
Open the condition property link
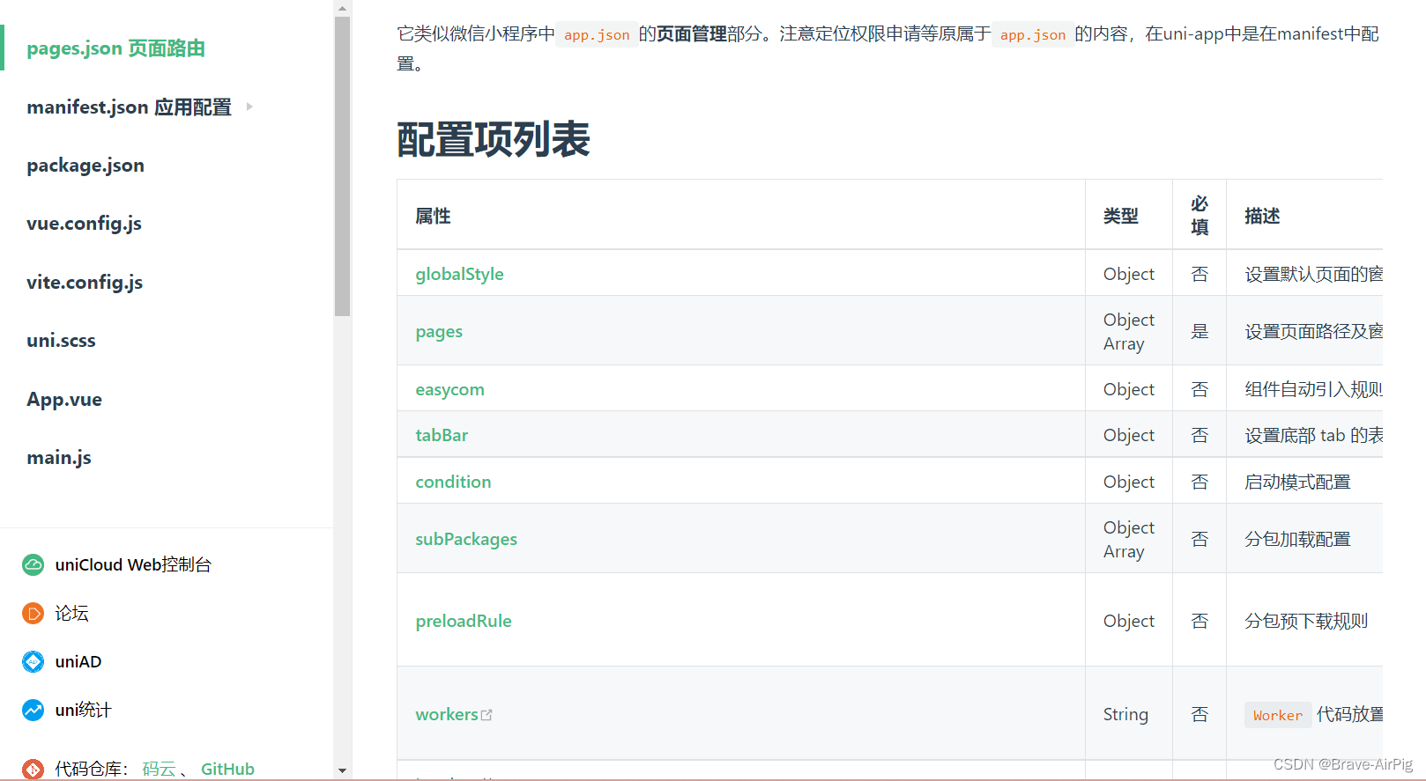click(x=453, y=482)
